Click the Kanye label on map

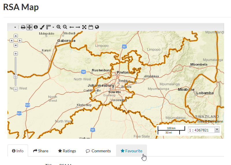point(46,50)
